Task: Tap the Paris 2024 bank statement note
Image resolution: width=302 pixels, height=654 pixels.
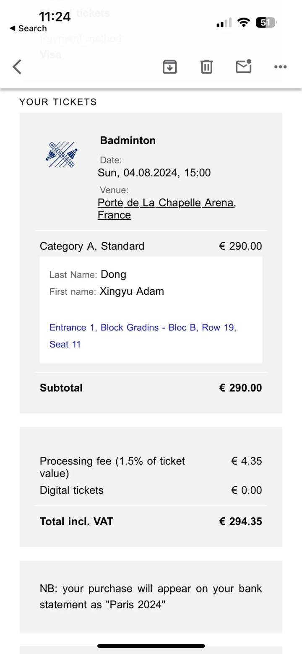Action: (x=151, y=597)
